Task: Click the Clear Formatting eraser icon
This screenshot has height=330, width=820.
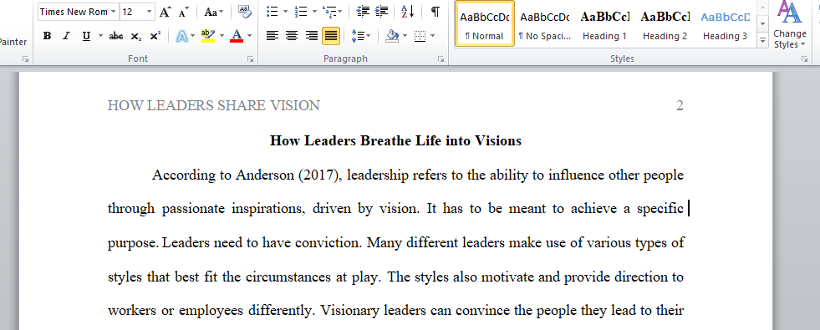Action: (x=244, y=11)
